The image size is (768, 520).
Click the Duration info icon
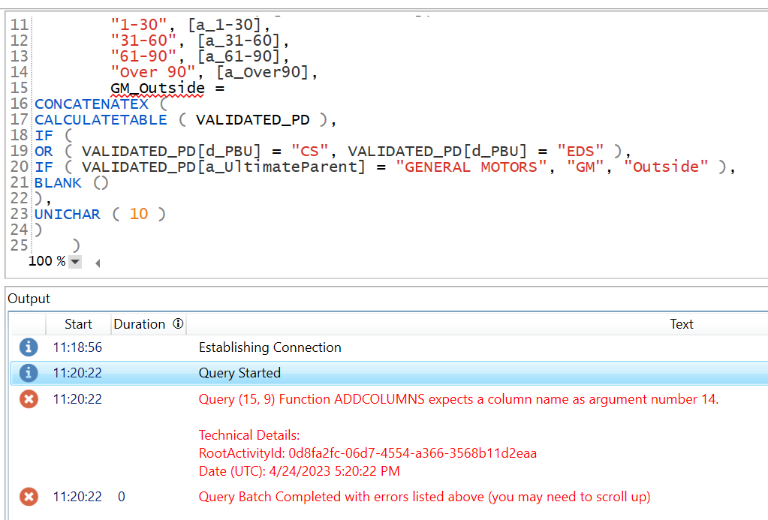tap(178, 323)
